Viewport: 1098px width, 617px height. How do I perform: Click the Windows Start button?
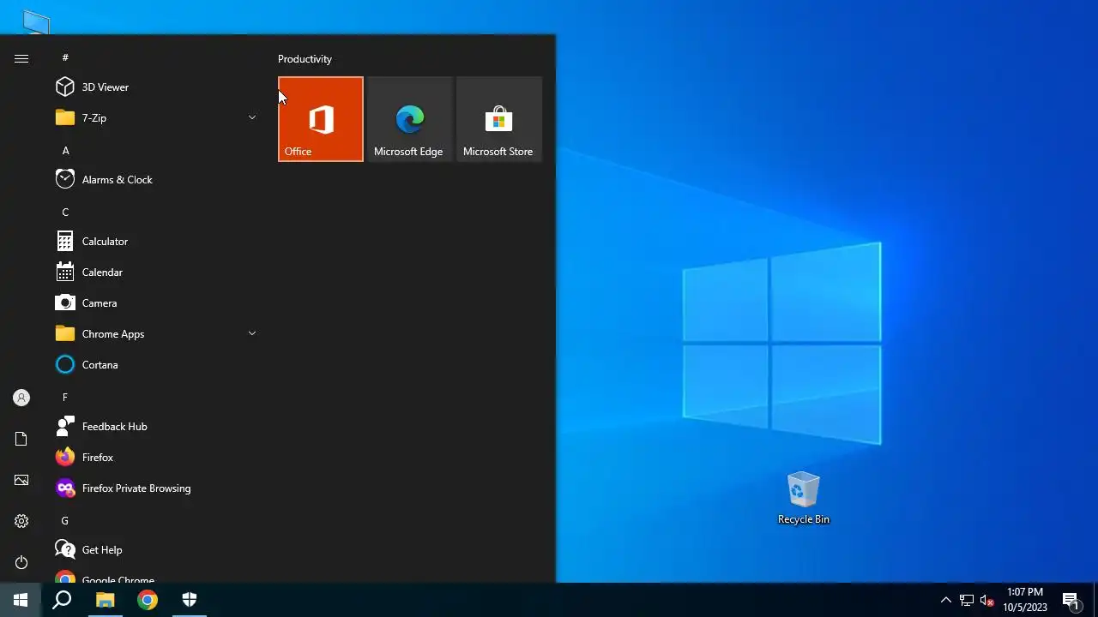tap(21, 600)
